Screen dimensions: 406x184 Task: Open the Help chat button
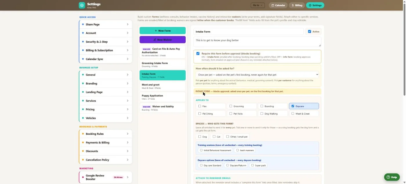click(x=392, y=177)
